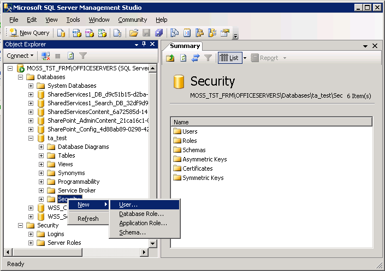This screenshot has width=385, height=271.
Task: Click the Analysis Services XMLA Query icon
Action: (102, 33)
